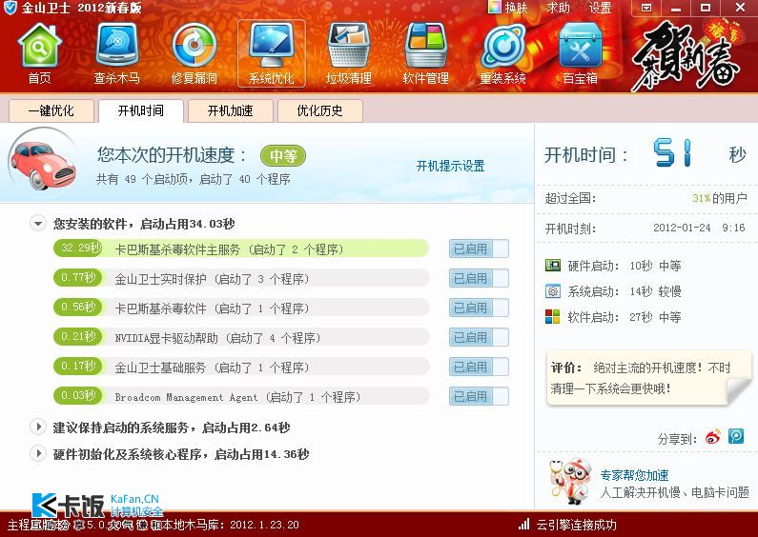
Task: Share to Tencent Weibo icon
Action: pyautogui.click(x=736, y=435)
